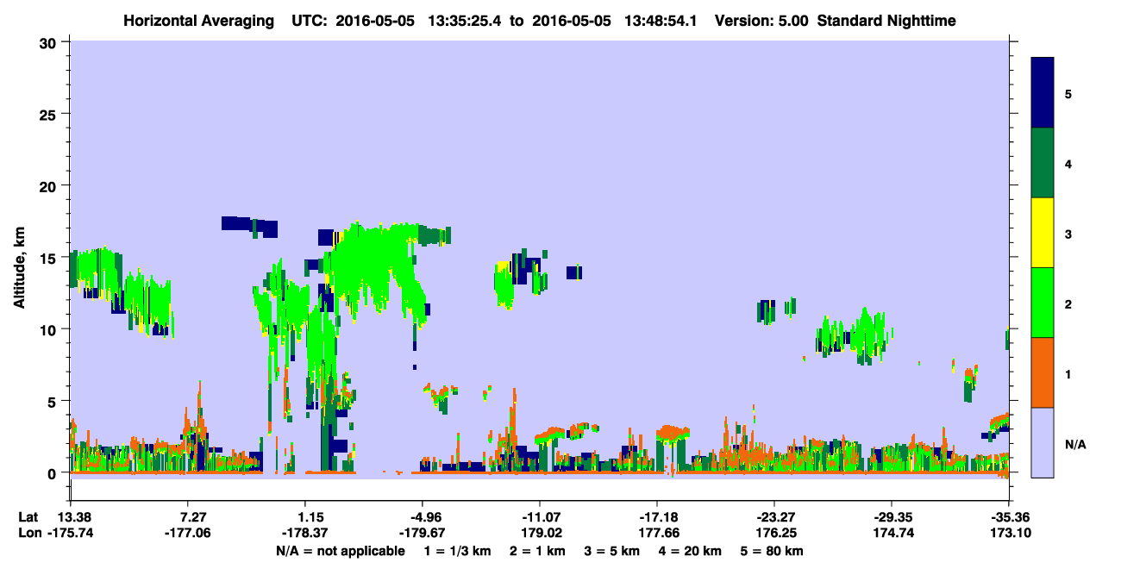The width and height of the screenshot is (1121, 575).
Task: Click longitude value -175.74
Action: [70, 534]
